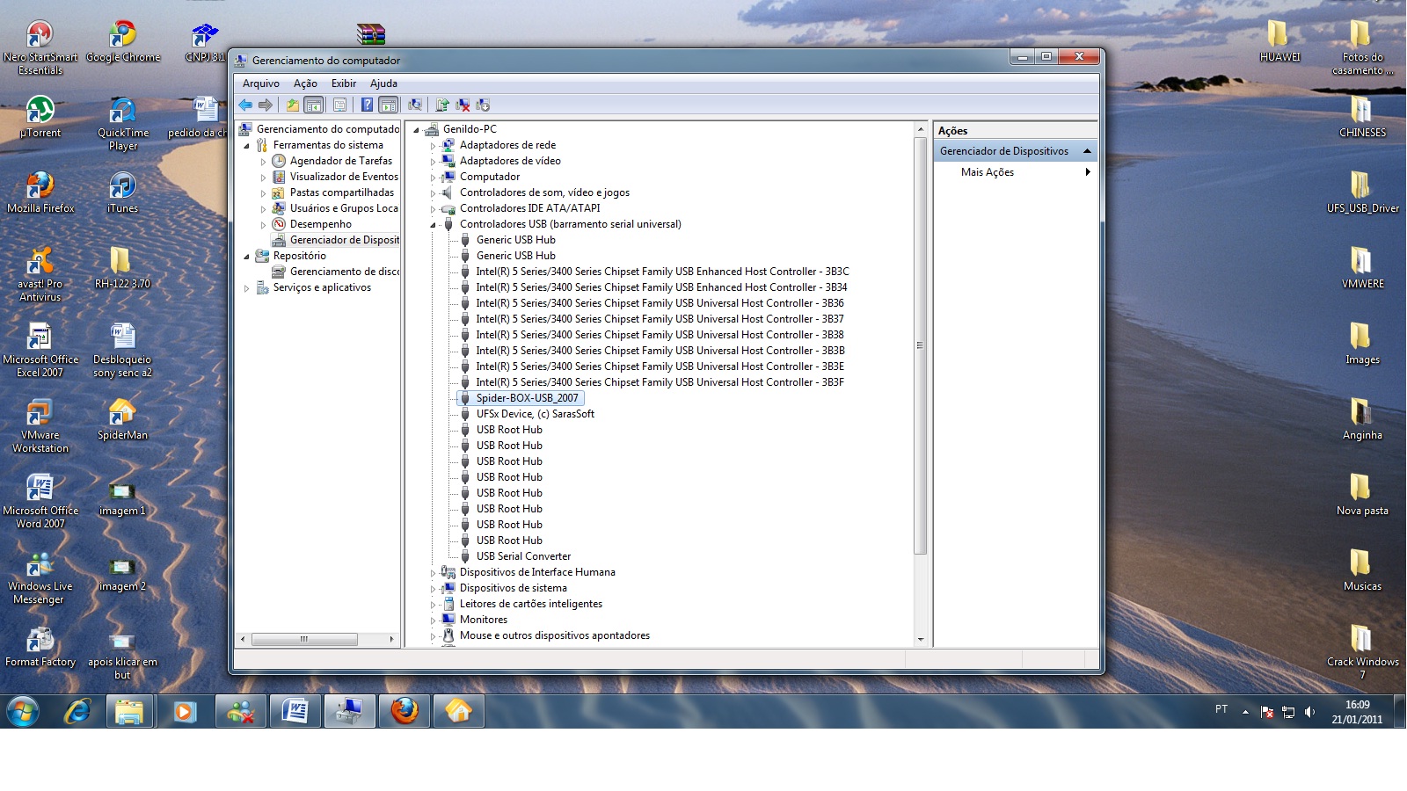
Task: Open the iTunes desktop icon
Action: (122, 192)
